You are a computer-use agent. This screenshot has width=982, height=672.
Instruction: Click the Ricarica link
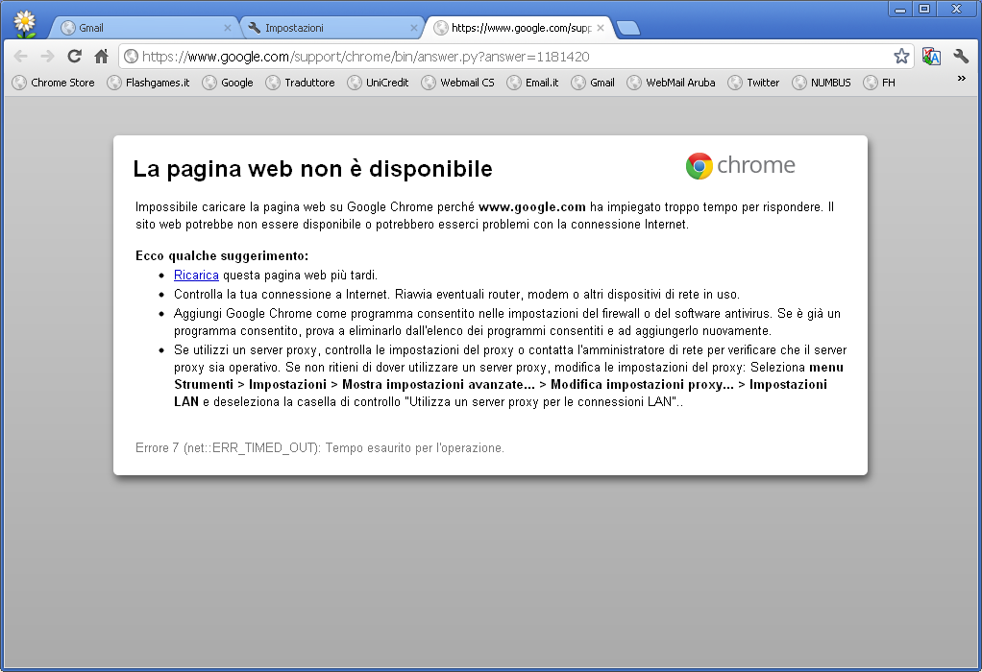tap(196, 276)
